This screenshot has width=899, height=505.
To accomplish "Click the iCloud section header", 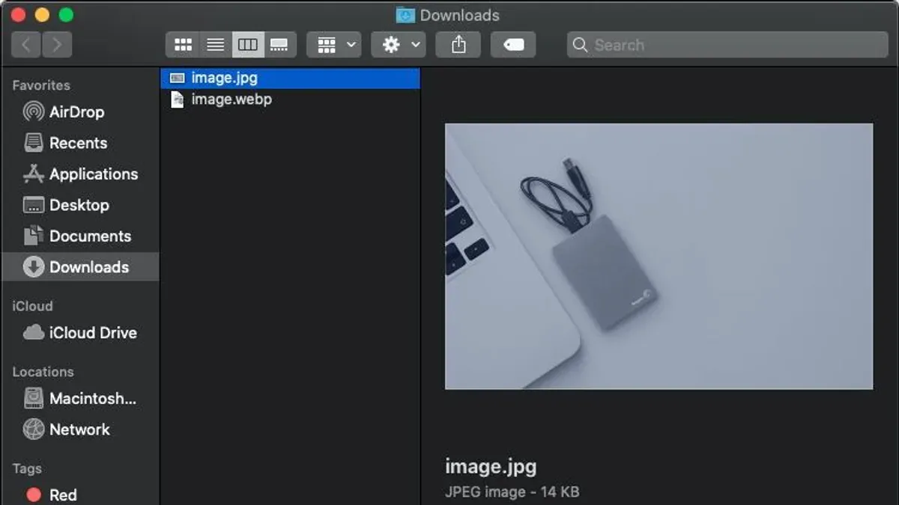I will coord(32,306).
